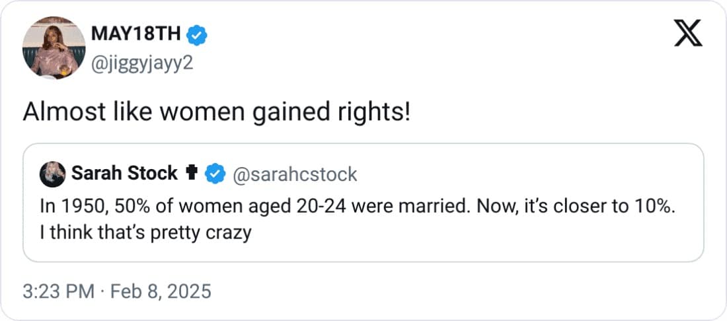
Task: Click MAY18TH's blue verified badge
Action: coord(197,33)
